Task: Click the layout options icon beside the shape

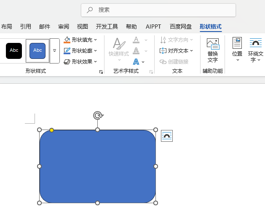Action: tap(167, 136)
